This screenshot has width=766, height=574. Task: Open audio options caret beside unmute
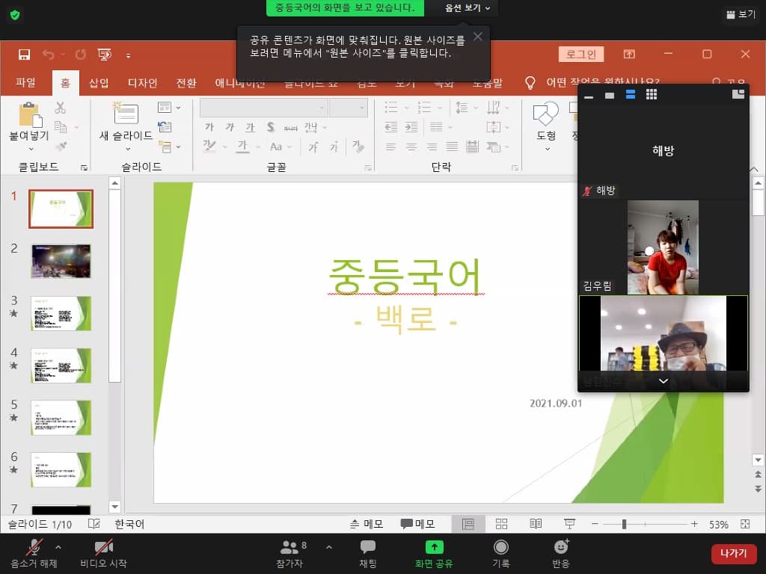pos(58,548)
